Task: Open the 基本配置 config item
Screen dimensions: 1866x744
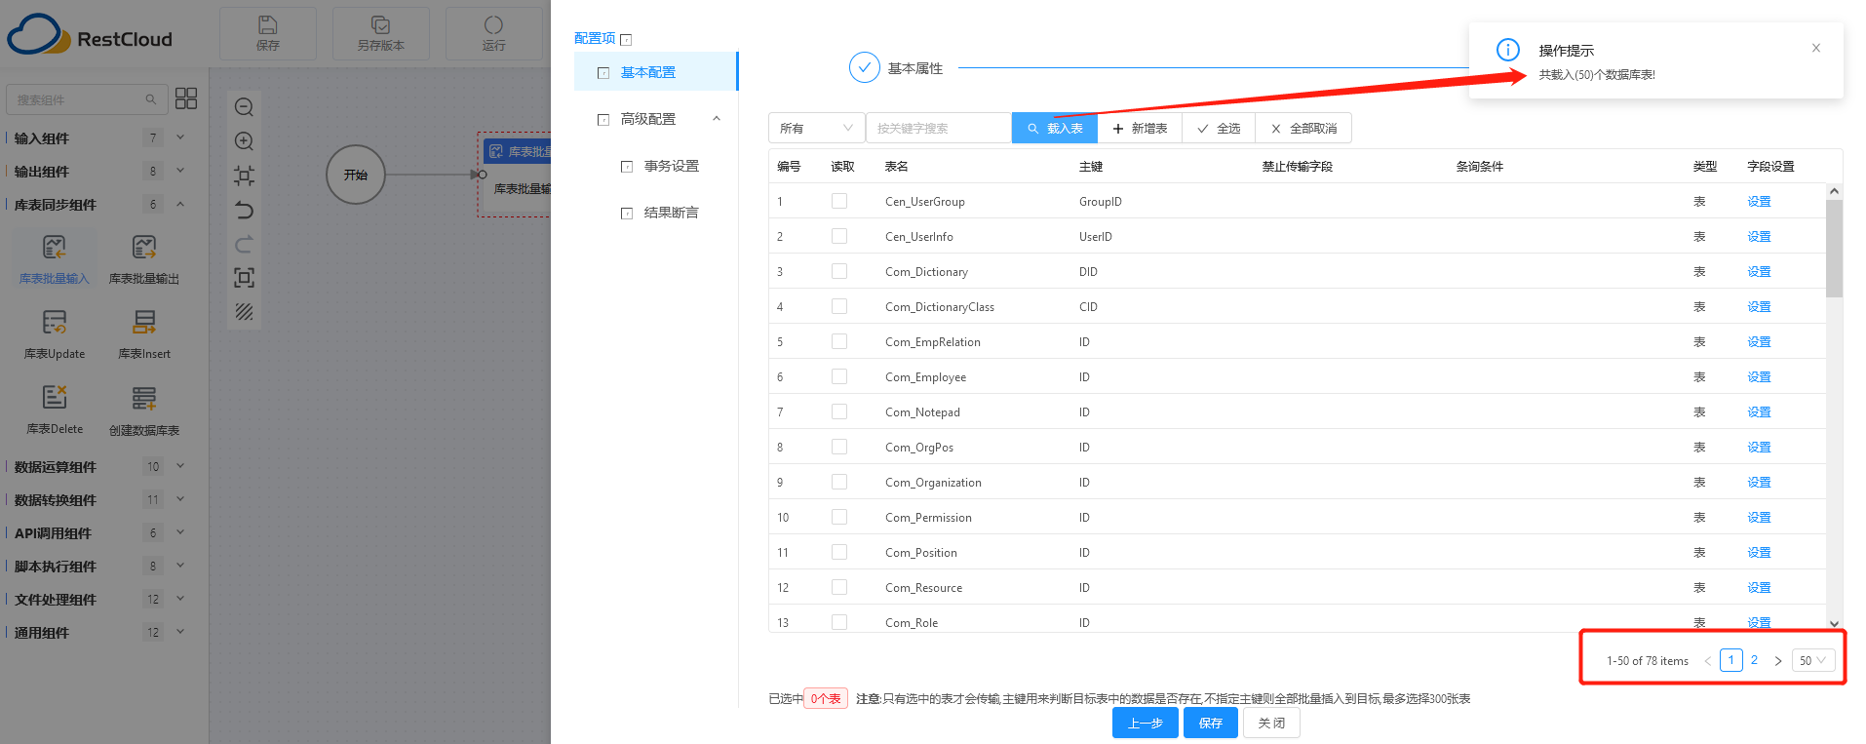Action: coord(655,72)
